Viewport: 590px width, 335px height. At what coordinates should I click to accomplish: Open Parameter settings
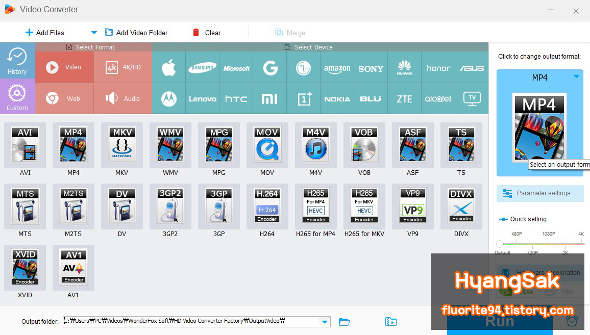pyautogui.click(x=540, y=193)
